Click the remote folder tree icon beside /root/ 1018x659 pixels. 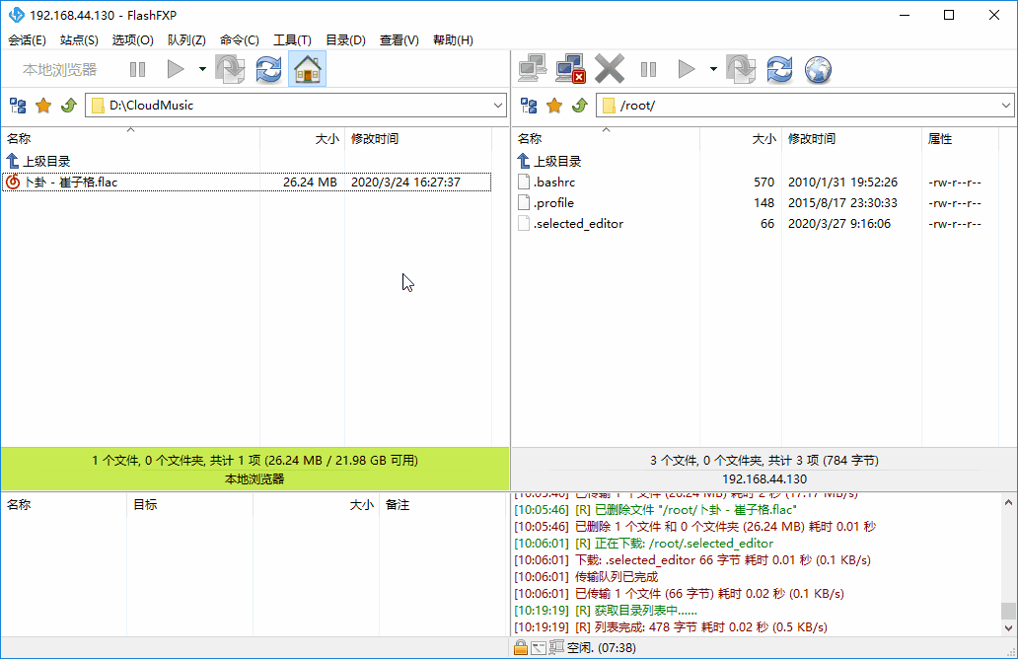click(529, 106)
